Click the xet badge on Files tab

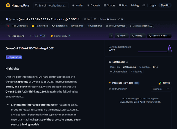(x=42, y=36)
